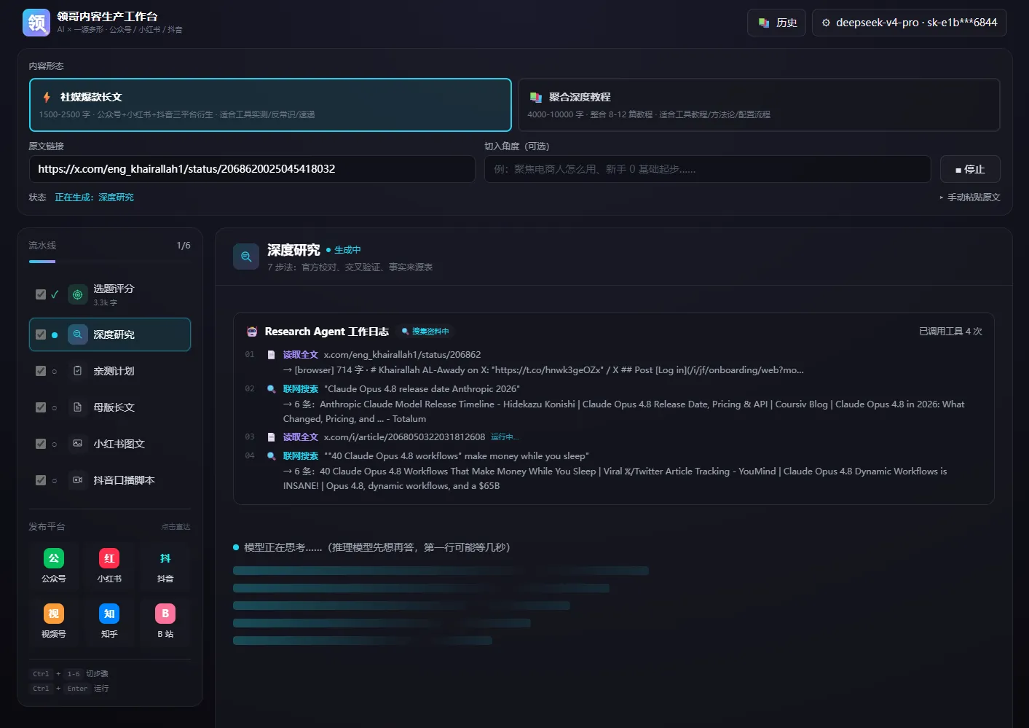Open the 选题评分 pipeline step
This screenshot has height=728, width=1029.
110,294
